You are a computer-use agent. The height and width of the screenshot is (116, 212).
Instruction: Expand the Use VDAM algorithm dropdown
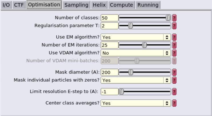click(136, 53)
